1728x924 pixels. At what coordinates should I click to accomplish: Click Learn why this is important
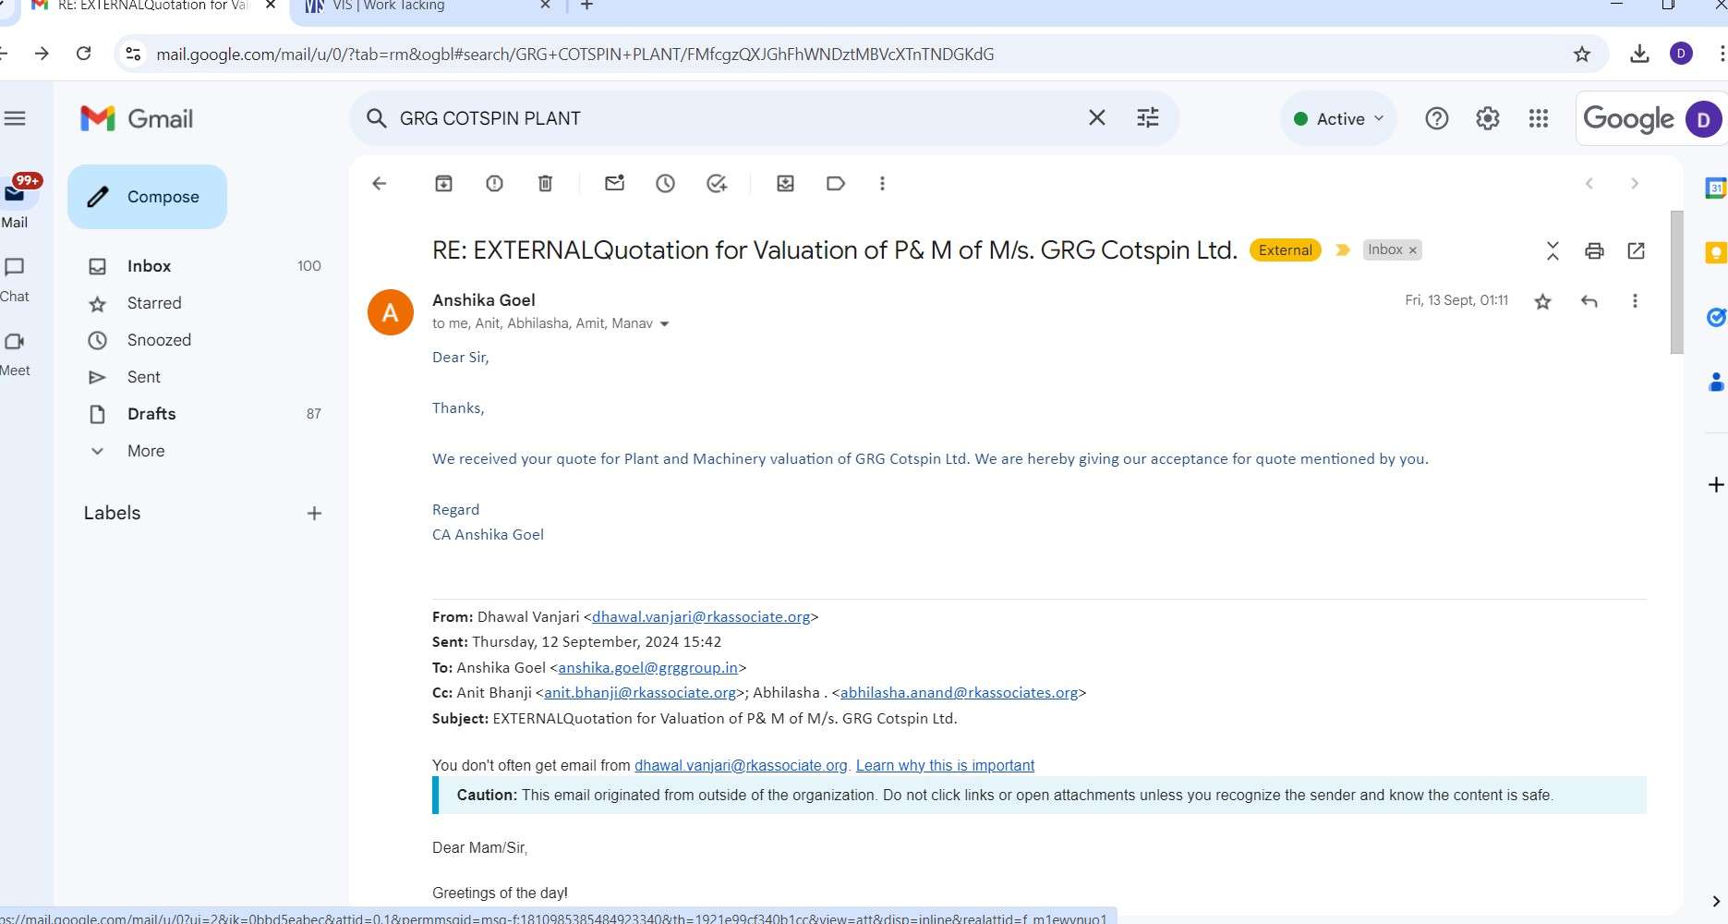click(x=945, y=765)
